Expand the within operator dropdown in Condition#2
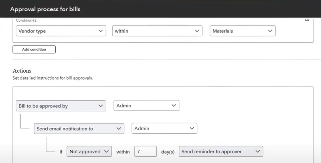 (157, 31)
